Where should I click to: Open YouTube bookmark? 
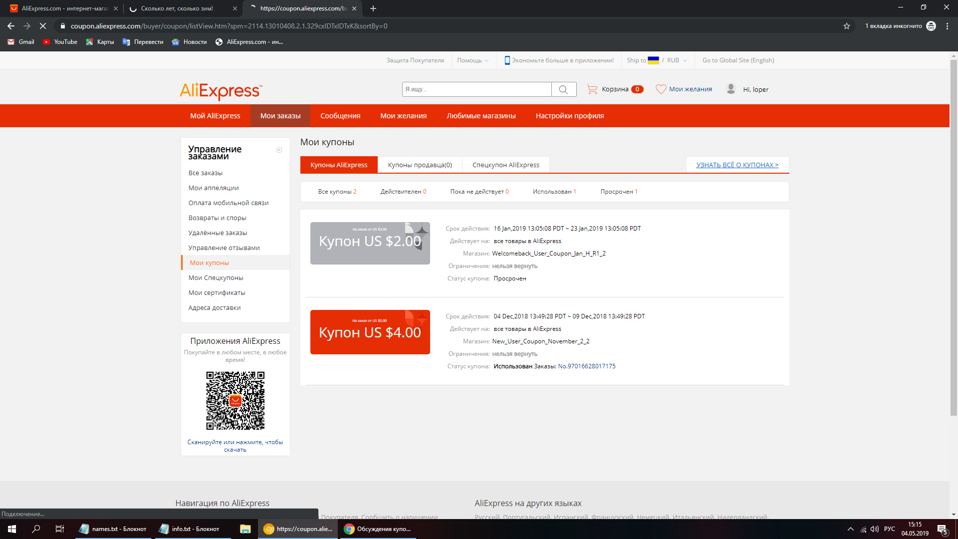pyautogui.click(x=60, y=42)
